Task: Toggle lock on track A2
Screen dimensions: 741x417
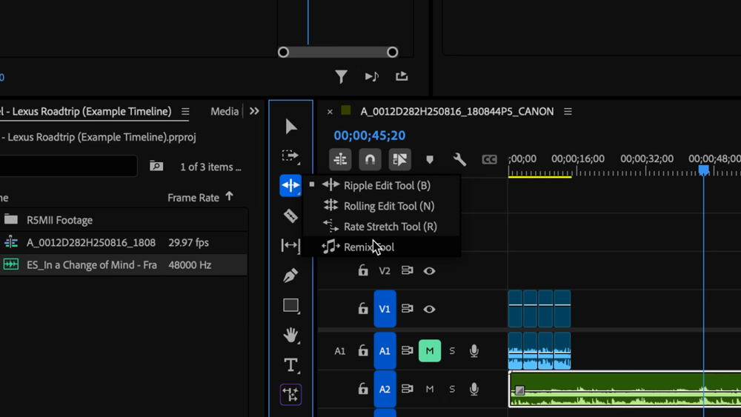Action: click(x=363, y=389)
